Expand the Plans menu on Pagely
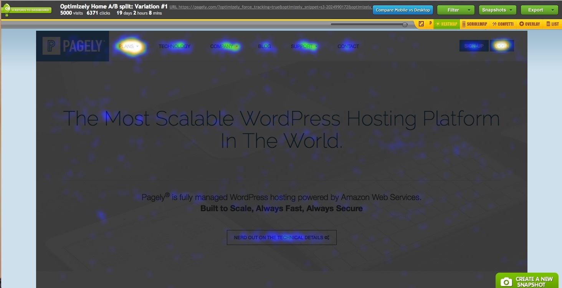Screen dimensions: 562x288 point(129,46)
